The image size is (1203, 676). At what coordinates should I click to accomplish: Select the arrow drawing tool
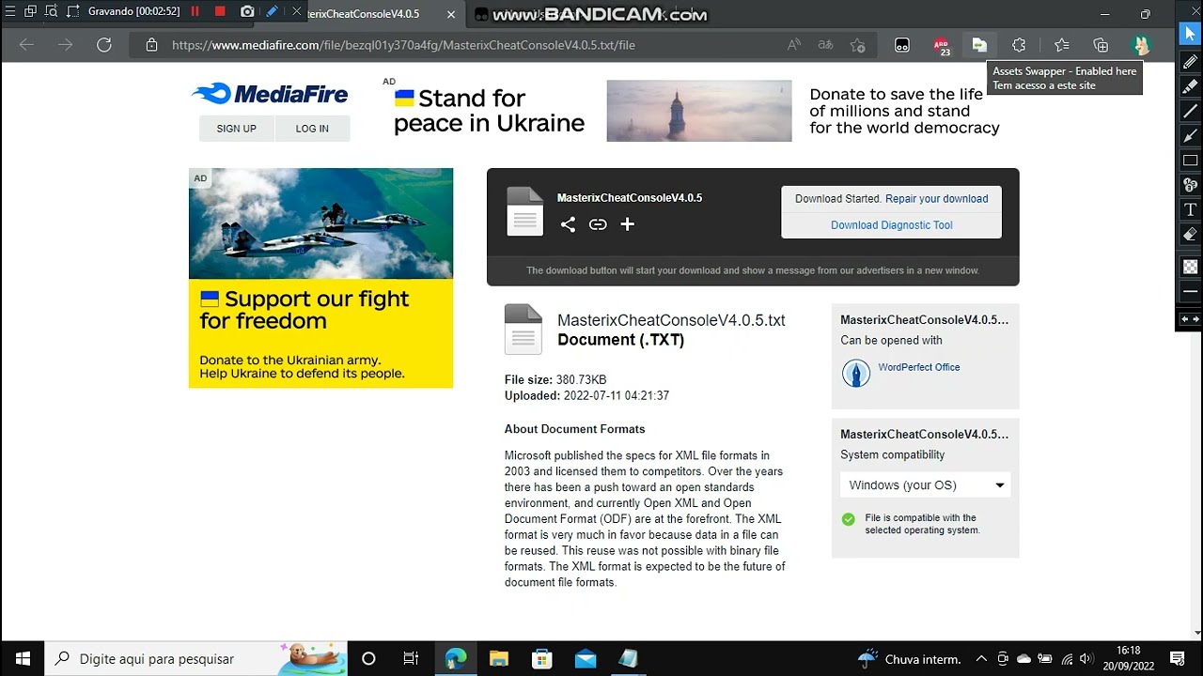(1190, 136)
